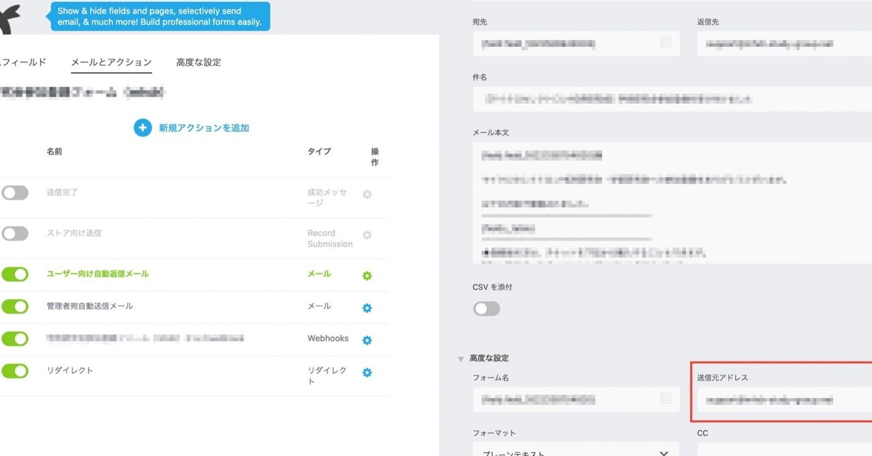The height and width of the screenshot is (456, 872).
Task: Switch to the メールとアクション tab
Action: click(111, 62)
